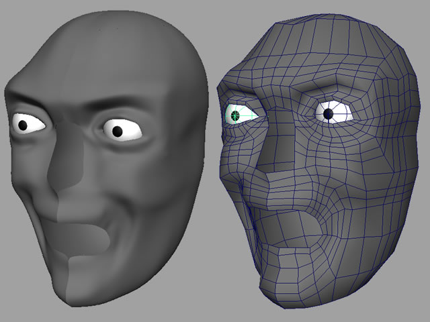Image resolution: width=430 pixels, height=322 pixels.
Task: Click the wireframe head model
Action: [x=318, y=162]
